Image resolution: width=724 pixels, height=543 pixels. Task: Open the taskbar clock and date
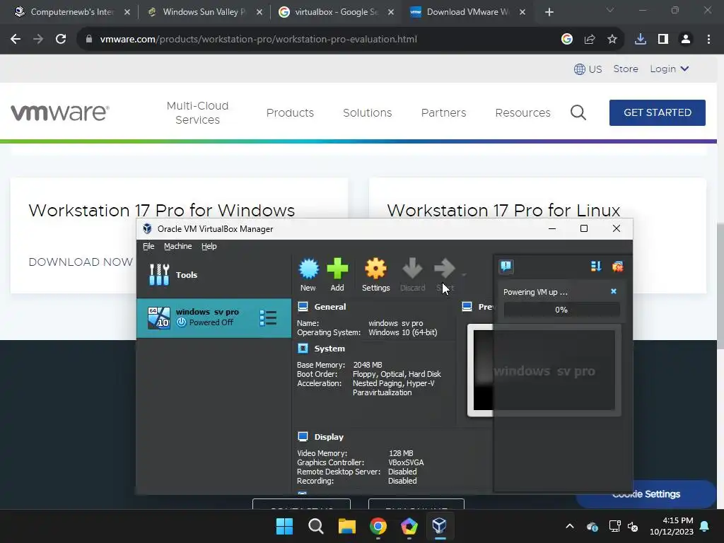[672, 526]
